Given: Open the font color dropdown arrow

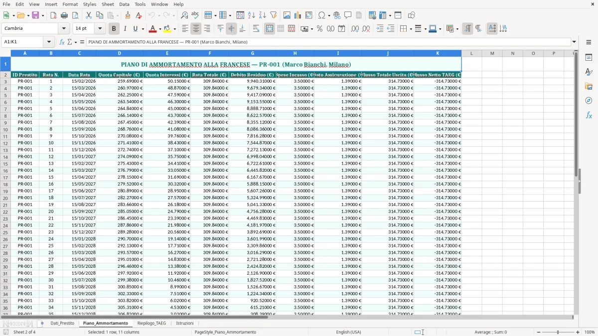Looking at the screenshot, I should click(160, 28).
